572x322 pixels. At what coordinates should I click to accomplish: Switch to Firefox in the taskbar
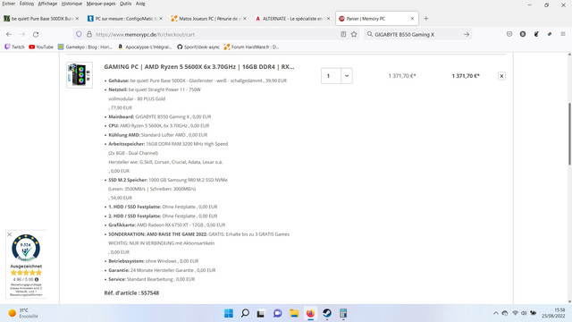coord(310,313)
